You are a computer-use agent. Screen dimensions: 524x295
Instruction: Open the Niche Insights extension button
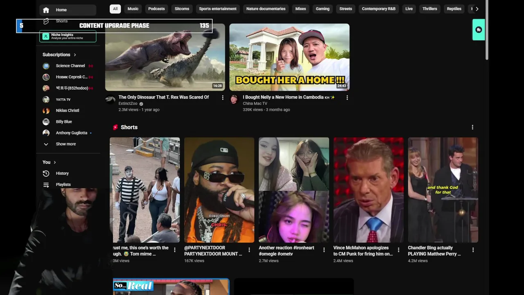68,36
